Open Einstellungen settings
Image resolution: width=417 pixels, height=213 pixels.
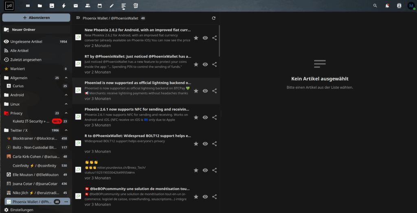36,210
